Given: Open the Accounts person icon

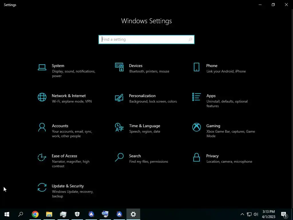Looking at the screenshot, I should coord(42,127).
